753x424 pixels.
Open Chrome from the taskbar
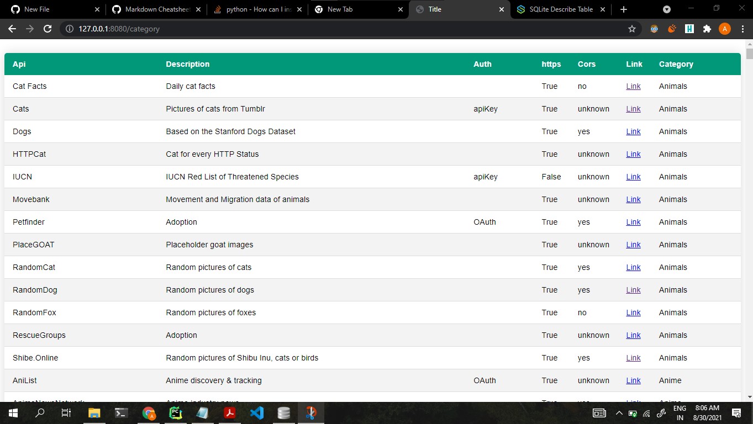tap(149, 412)
